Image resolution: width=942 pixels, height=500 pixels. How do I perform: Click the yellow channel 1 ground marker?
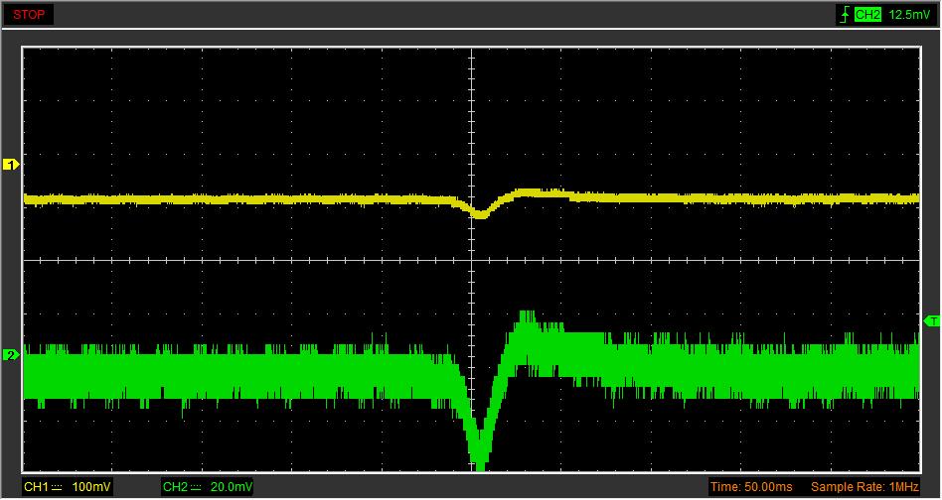[x=12, y=165]
